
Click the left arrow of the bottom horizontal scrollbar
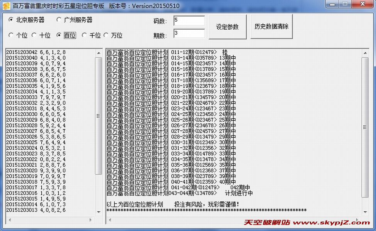110,219
